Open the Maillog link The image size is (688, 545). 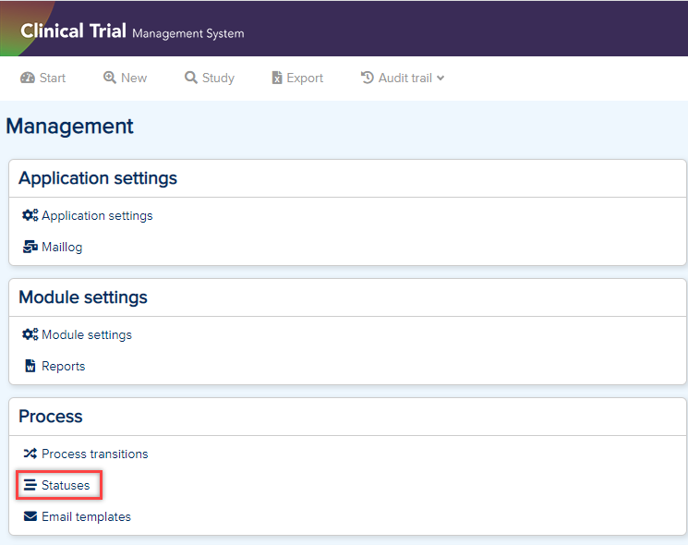coord(62,247)
